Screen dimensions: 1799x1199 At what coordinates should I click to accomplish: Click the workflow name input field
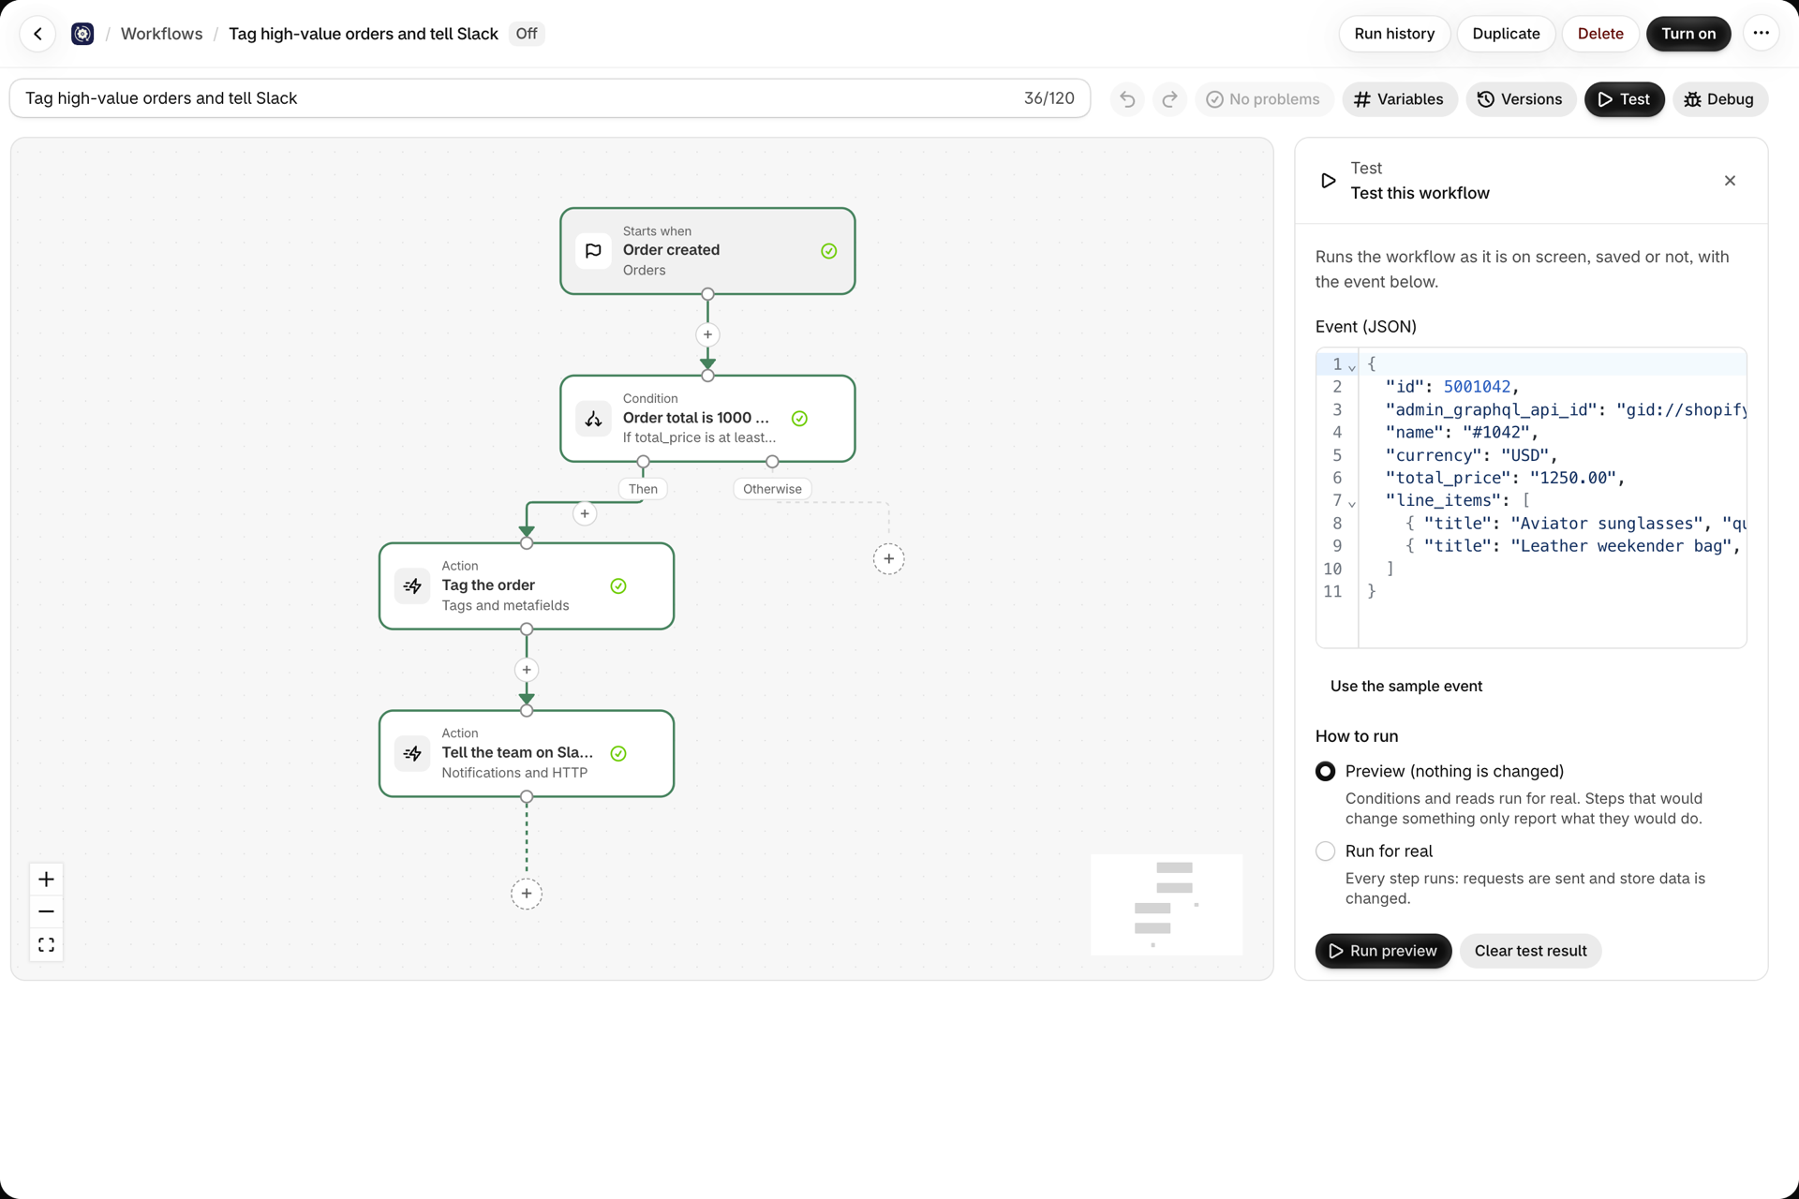(550, 98)
